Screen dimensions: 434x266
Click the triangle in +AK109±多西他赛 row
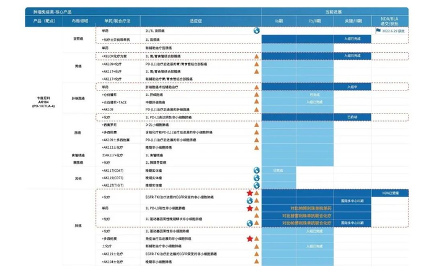tap(257, 140)
